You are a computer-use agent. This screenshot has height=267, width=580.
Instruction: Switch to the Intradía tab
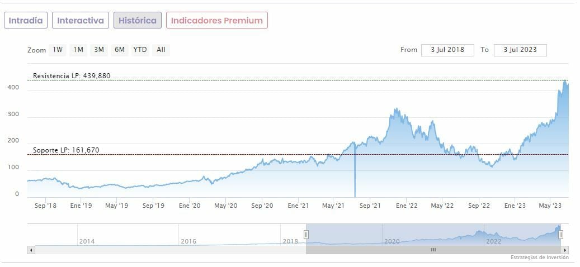26,21
